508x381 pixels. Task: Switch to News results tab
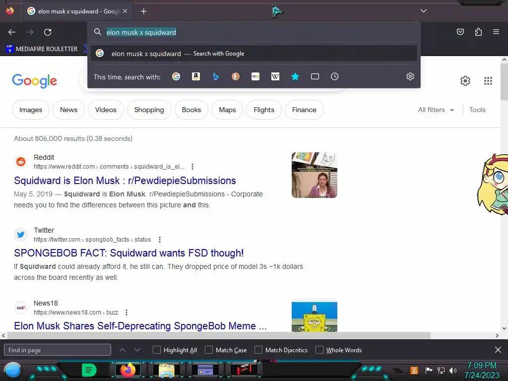point(68,110)
